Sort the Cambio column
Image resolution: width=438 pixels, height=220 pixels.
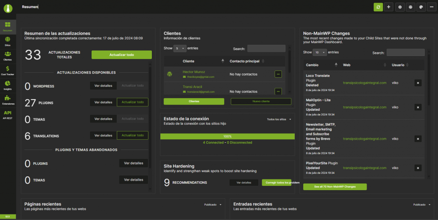[x=336, y=65]
